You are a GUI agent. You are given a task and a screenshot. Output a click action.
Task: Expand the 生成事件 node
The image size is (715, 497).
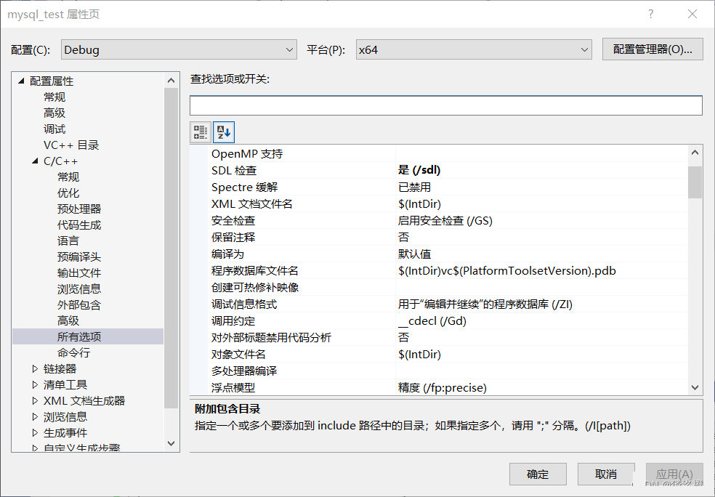(35, 432)
